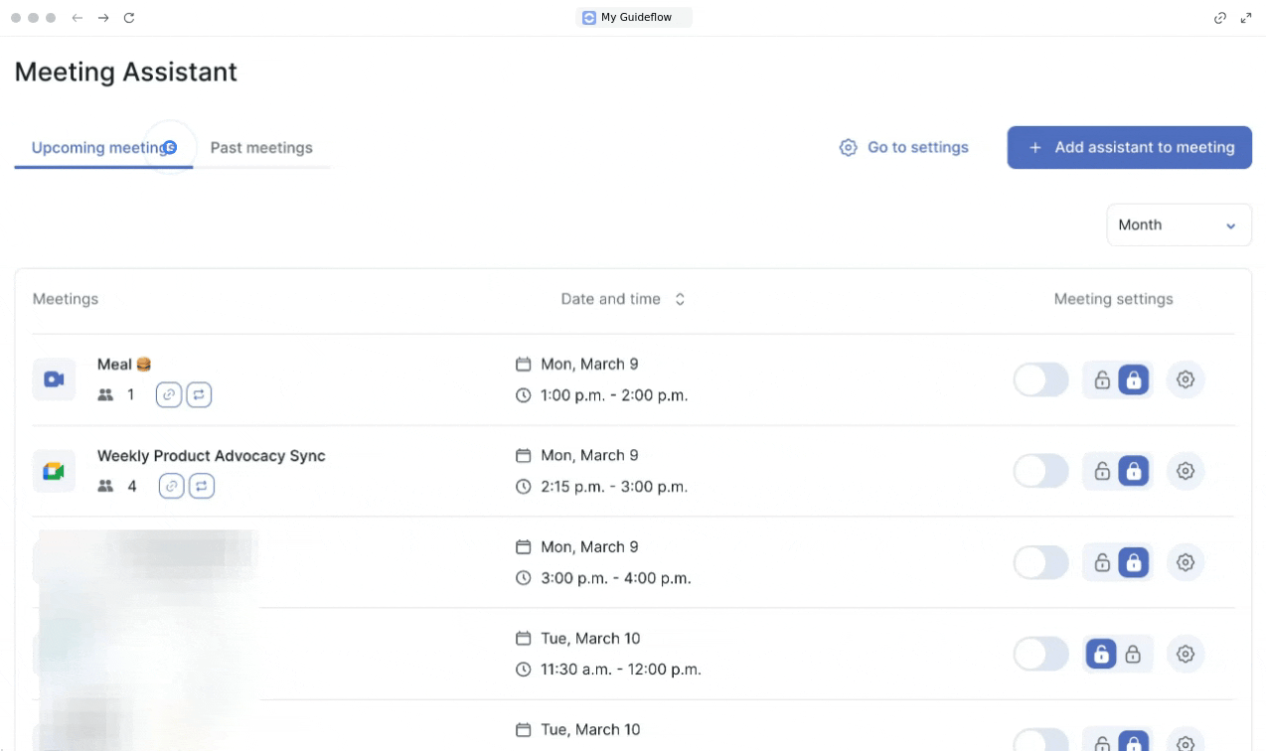The width and height of the screenshot is (1266, 751).
Task: Sort by Date and time column arrows
Action: [x=680, y=299]
